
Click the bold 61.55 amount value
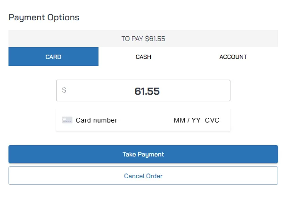pyautogui.click(x=147, y=91)
